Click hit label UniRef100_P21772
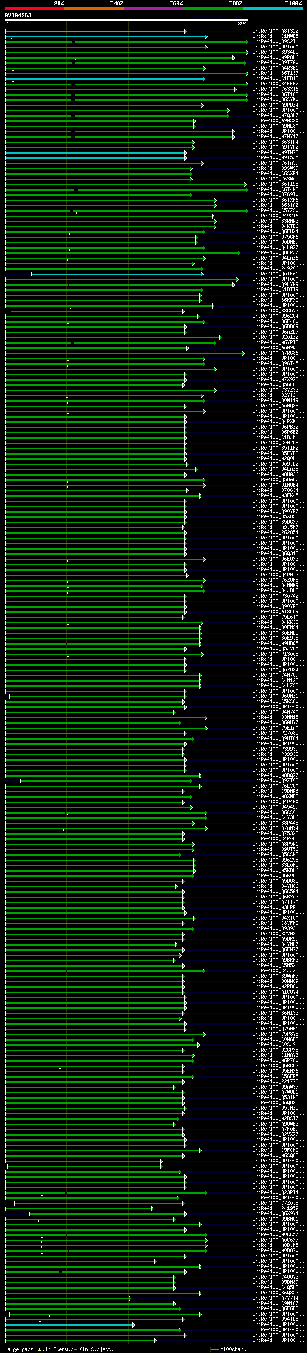Image resolution: width=307 pixels, height=1353 pixels. (275, 1081)
